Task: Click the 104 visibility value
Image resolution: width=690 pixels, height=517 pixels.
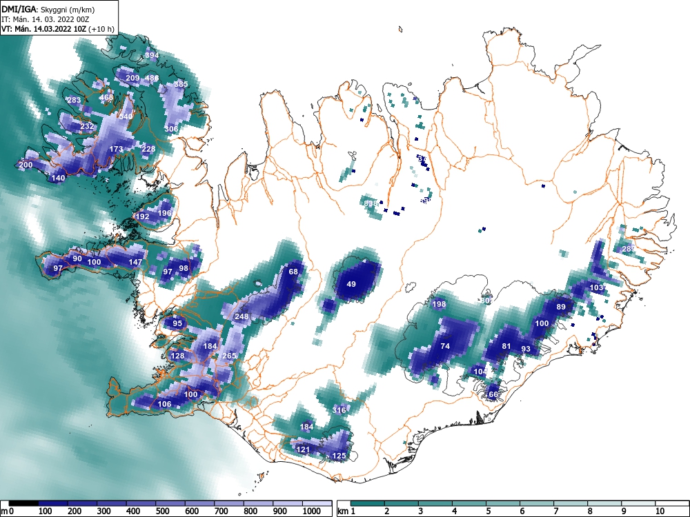Action: point(480,372)
